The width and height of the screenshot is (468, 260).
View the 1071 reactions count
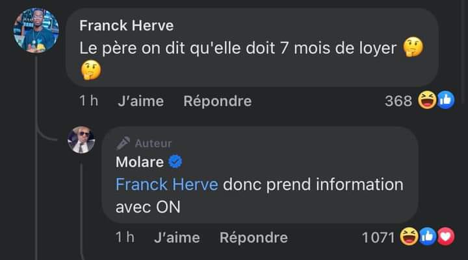(378, 237)
